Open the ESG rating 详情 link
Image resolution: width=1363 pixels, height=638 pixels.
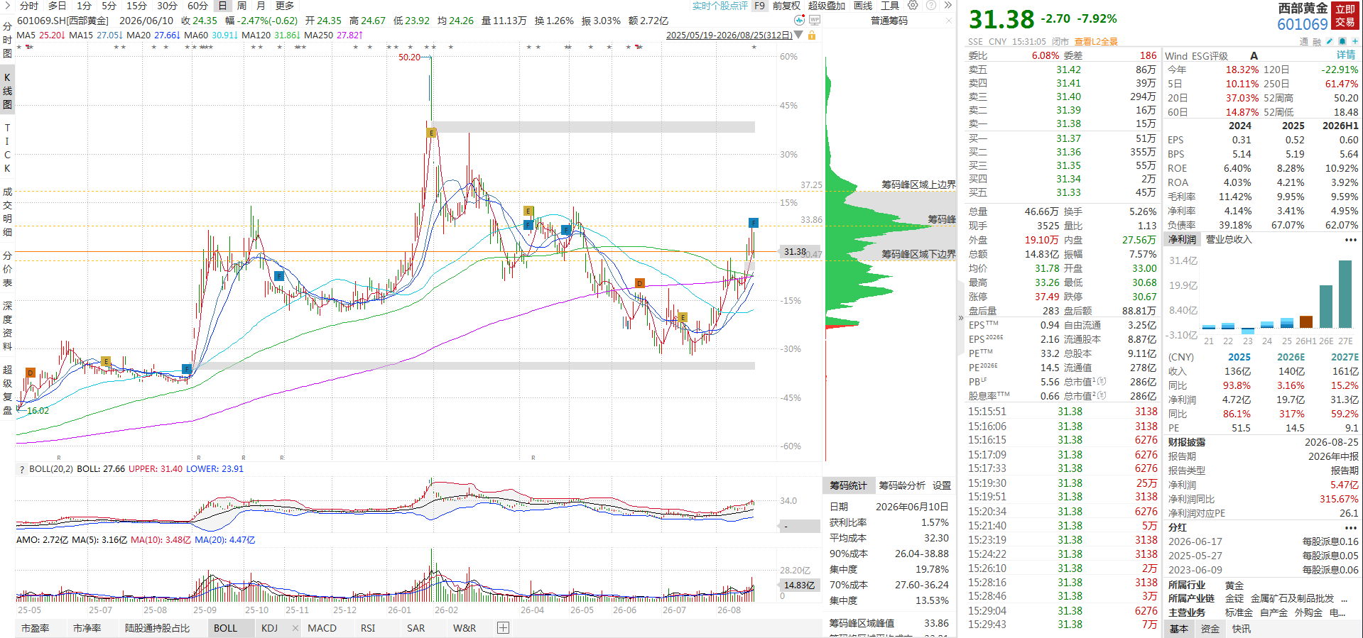coord(1346,55)
